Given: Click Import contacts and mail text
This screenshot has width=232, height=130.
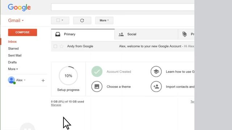Looking at the screenshot, I should 180,87.
